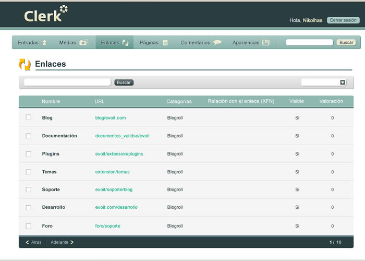Tick the Soporte row checkbox
Screen dimensions: 365x261
28,189
